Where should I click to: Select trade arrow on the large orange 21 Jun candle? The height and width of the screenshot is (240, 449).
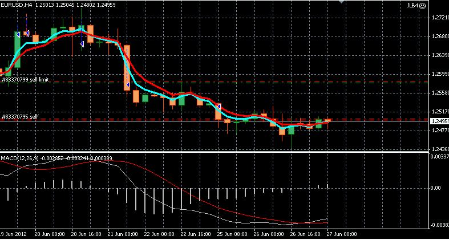click(x=127, y=85)
